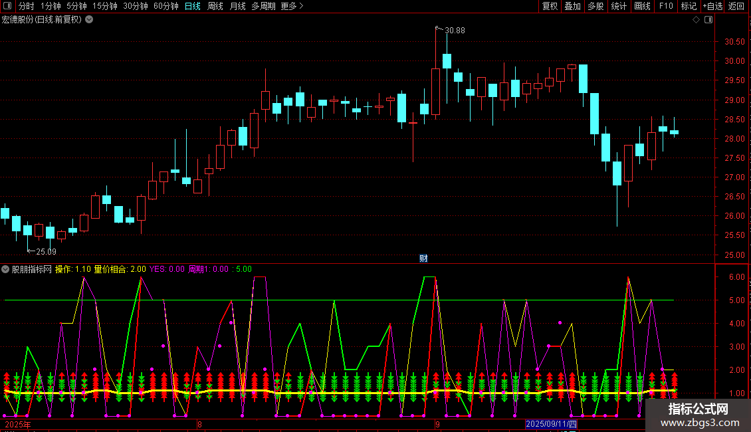Click the 30.00 price axis label
Screen dimensions: 751x432
tap(734, 61)
